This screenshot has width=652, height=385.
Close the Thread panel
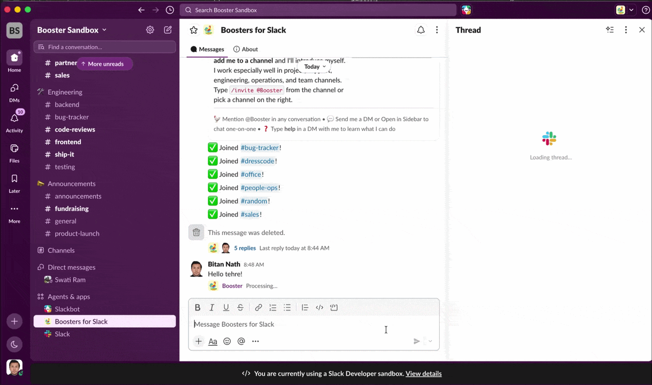click(642, 30)
